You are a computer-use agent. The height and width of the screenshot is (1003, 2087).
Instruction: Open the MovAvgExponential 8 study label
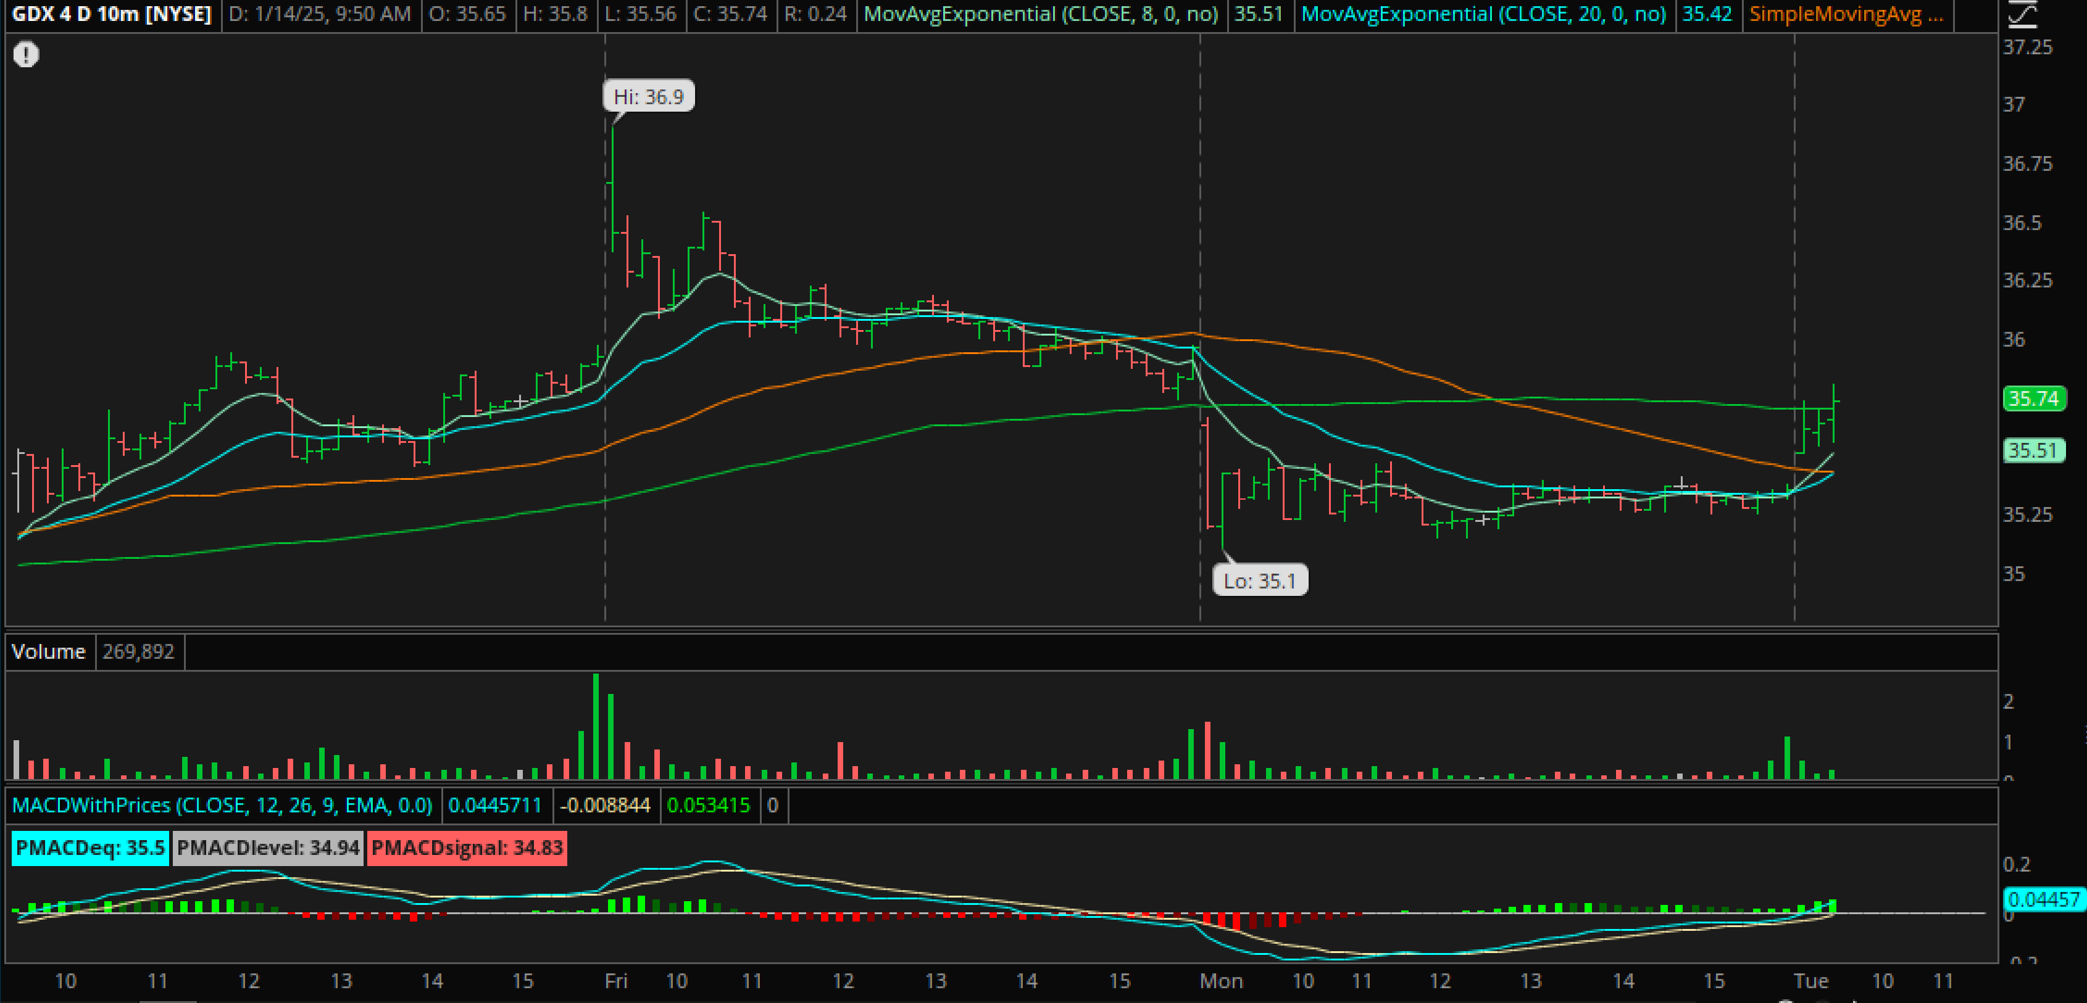tap(1040, 15)
